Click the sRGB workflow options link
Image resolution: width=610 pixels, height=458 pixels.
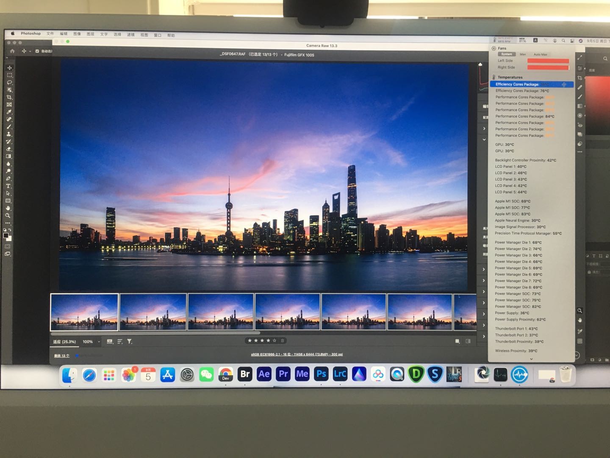pyautogui.click(x=297, y=354)
